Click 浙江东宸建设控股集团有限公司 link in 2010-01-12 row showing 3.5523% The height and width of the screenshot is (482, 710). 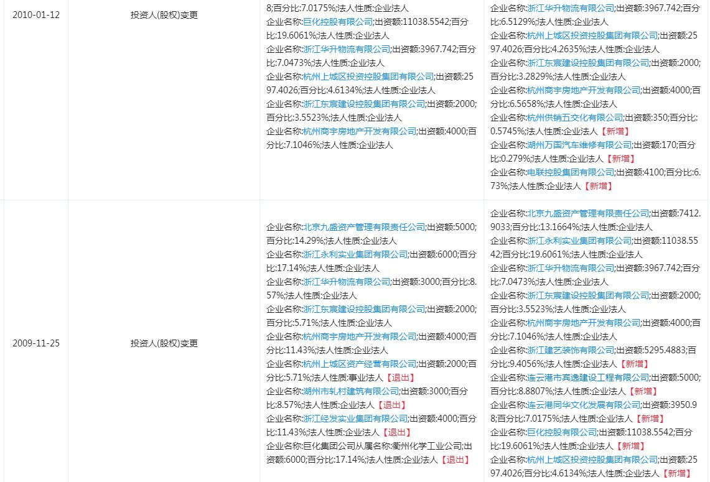pos(364,104)
